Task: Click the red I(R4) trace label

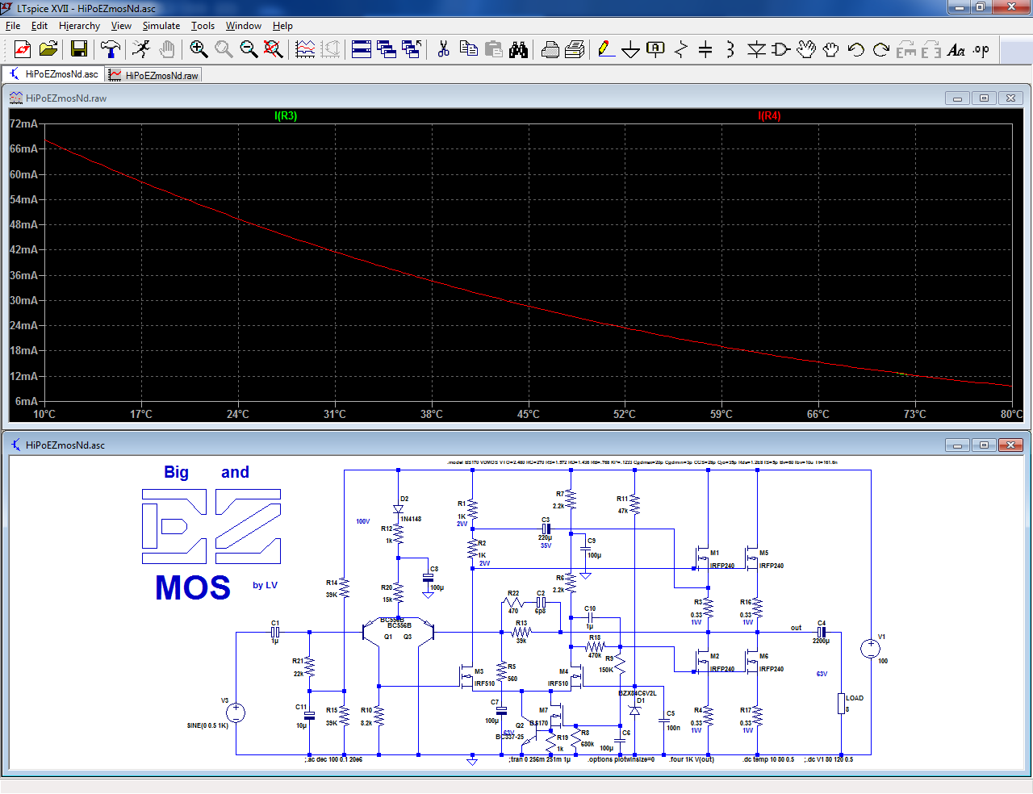Action: tap(769, 116)
